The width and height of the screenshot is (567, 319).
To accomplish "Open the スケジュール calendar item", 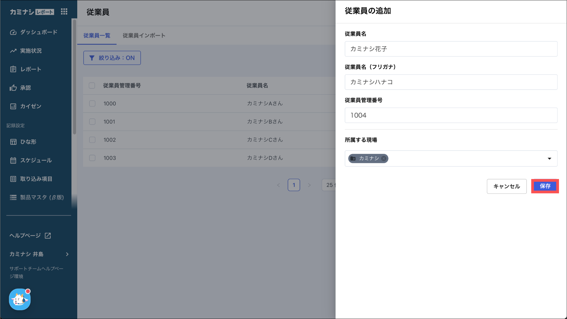I will click(36, 160).
